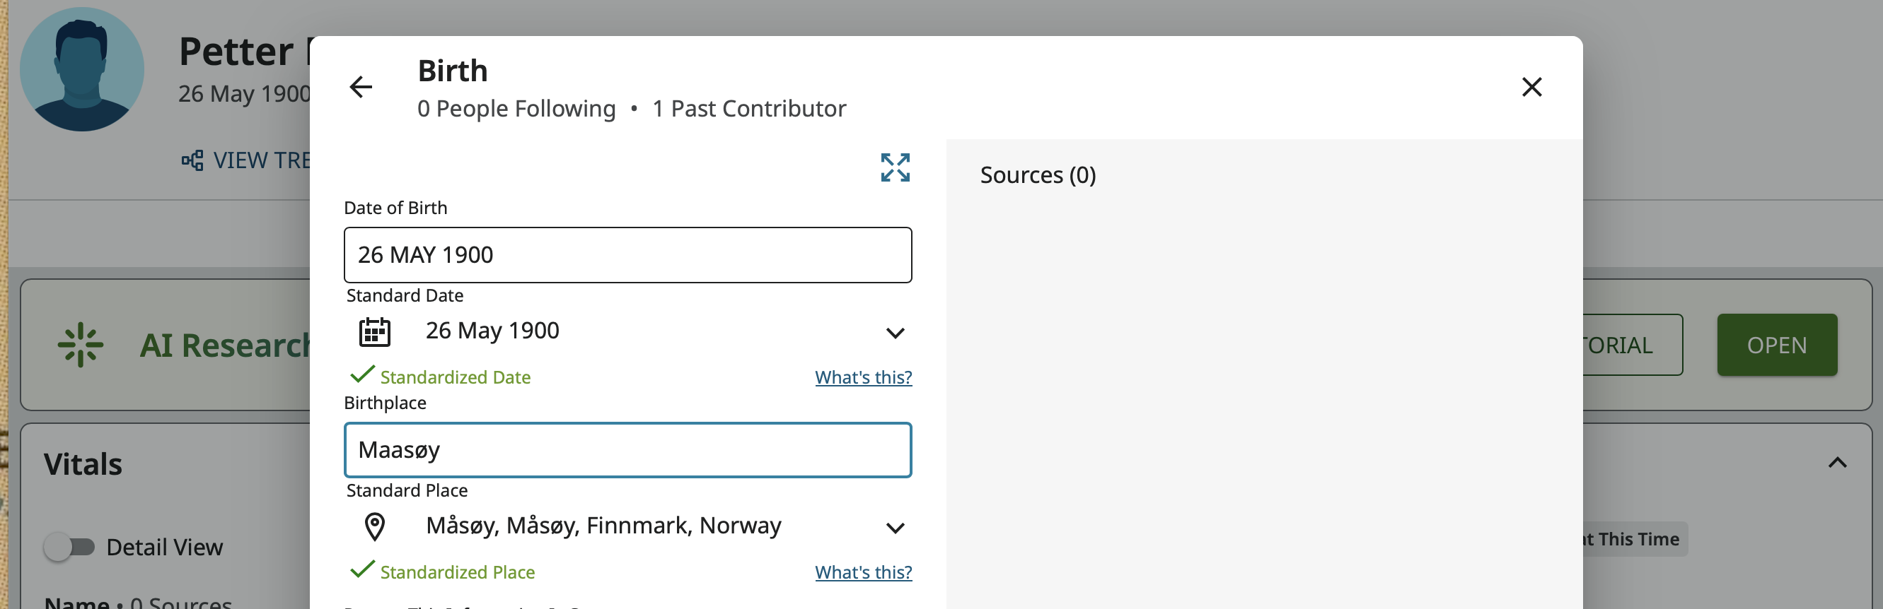Click the back arrow in Birth dialog
Image resolution: width=1883 pixels, height=609 pixels.
click(360, 87)
